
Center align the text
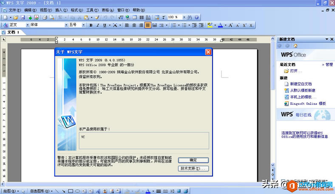[x=134, y=25]
